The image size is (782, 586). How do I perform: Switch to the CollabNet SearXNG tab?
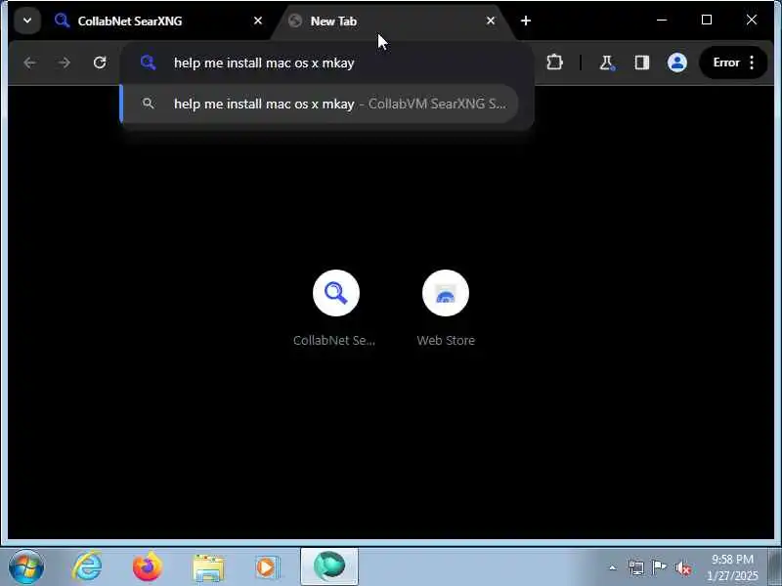(159, 21)
